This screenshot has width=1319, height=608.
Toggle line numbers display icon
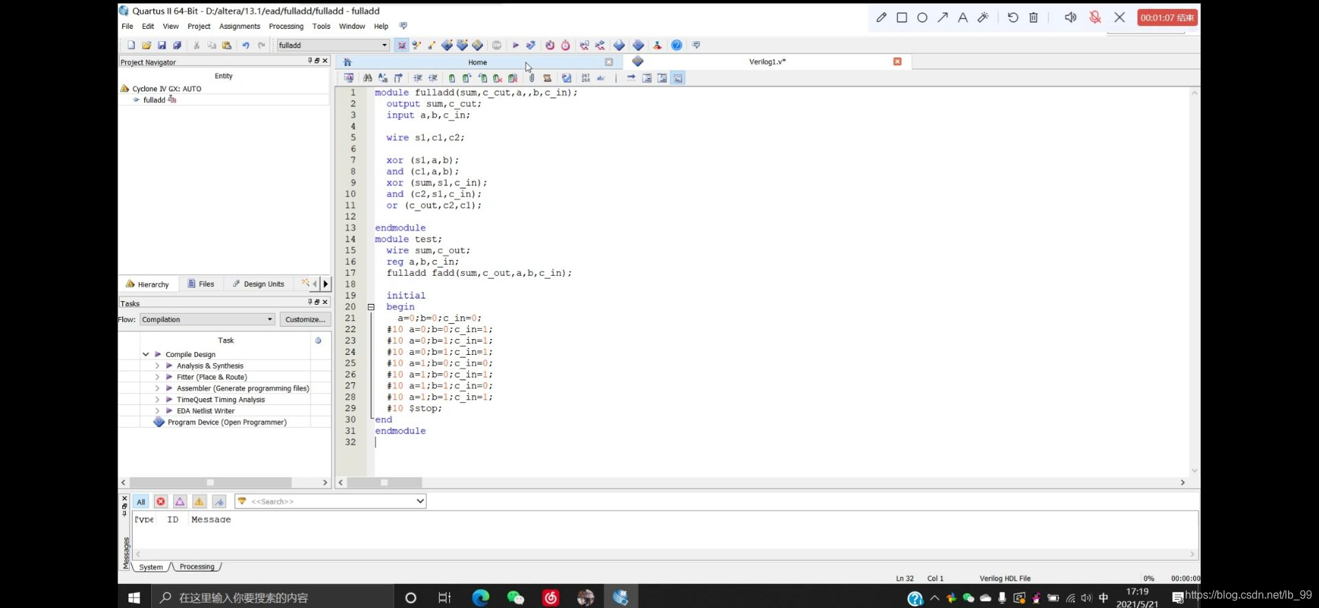585,78
